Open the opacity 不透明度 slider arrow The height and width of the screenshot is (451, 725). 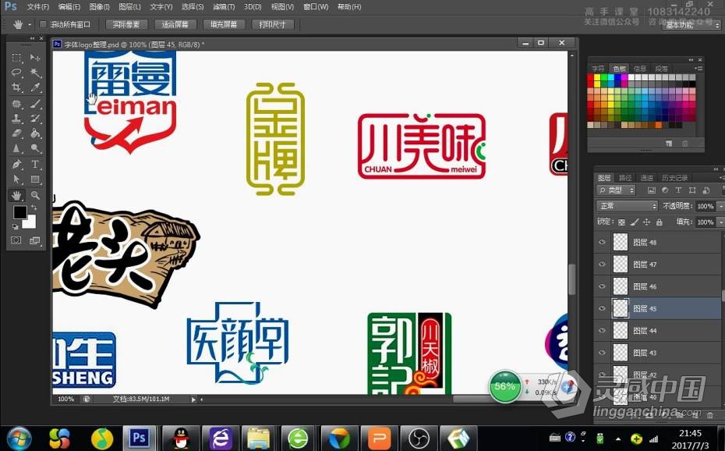point(720,206)
